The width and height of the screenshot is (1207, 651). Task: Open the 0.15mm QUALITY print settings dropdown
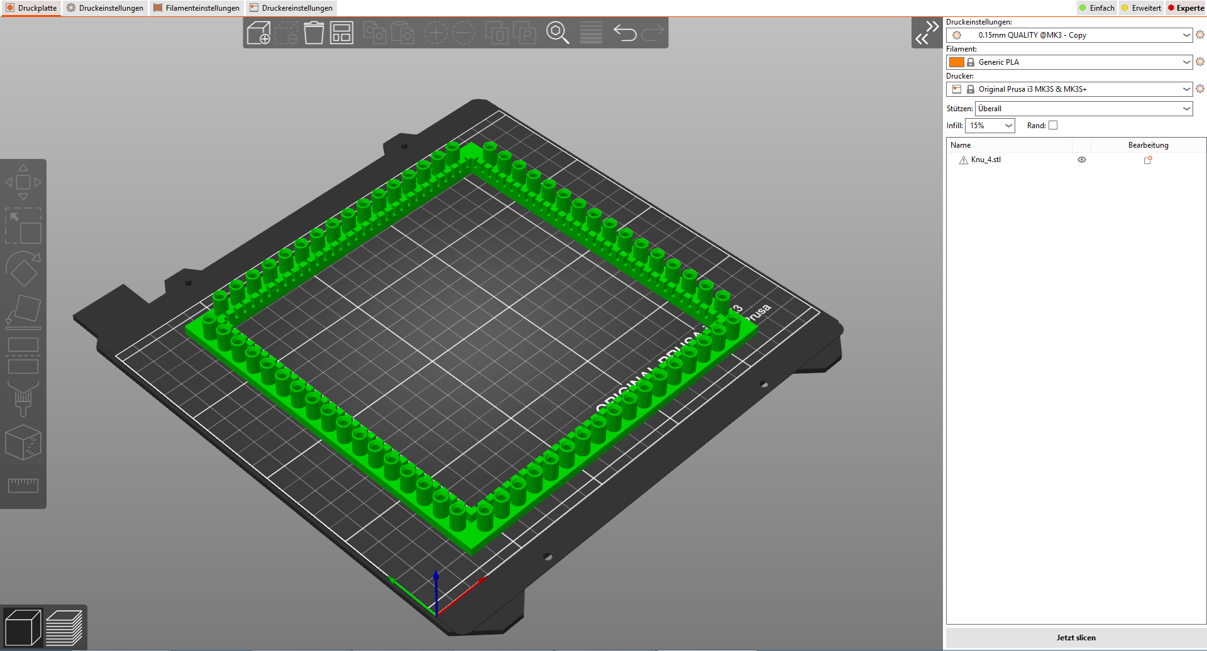click(x=1069, y=35)
